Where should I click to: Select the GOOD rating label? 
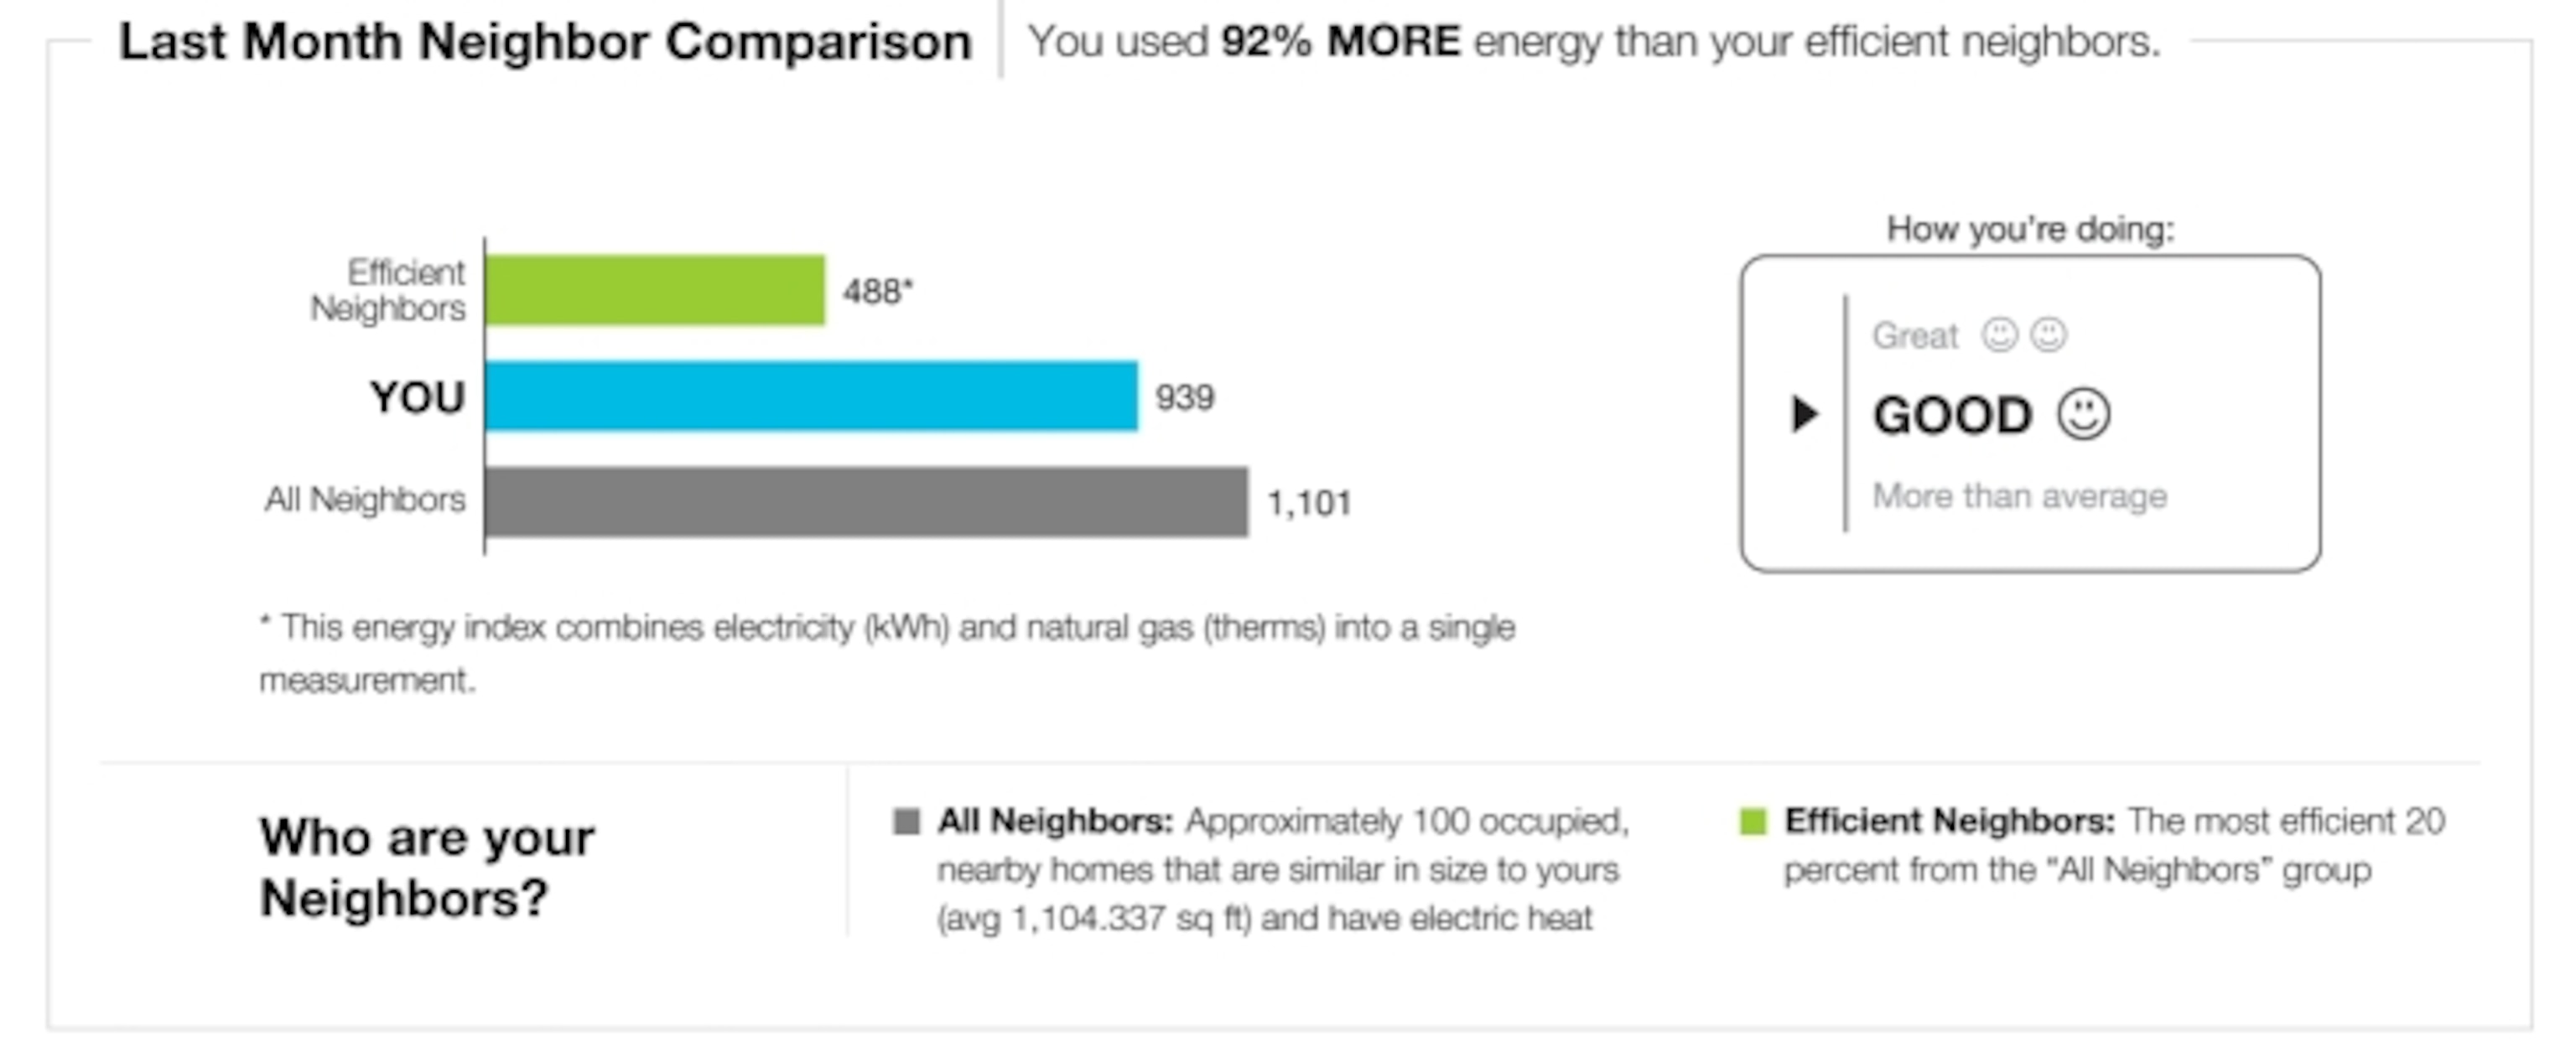pos(1952,415)
